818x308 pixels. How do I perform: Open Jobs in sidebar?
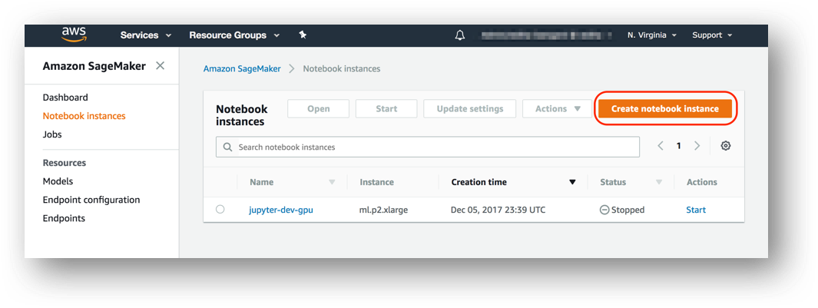click(52, 134)
